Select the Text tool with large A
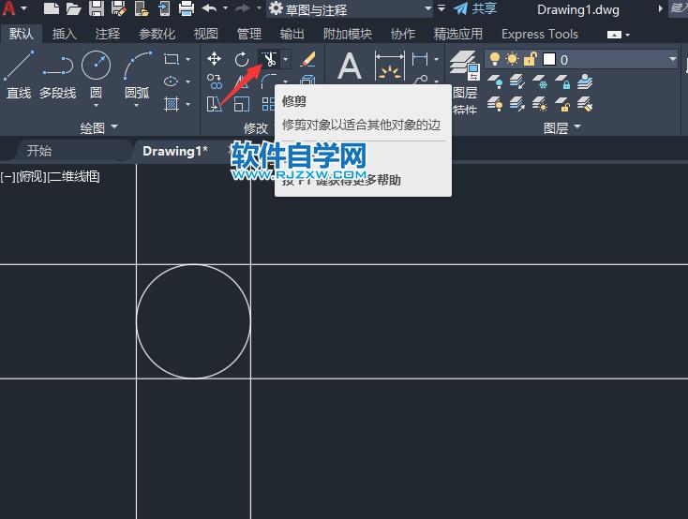 click(x=350, y=66)
